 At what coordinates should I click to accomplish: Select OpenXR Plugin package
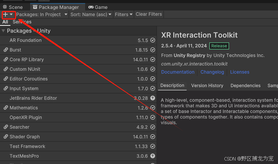point(78,117)
